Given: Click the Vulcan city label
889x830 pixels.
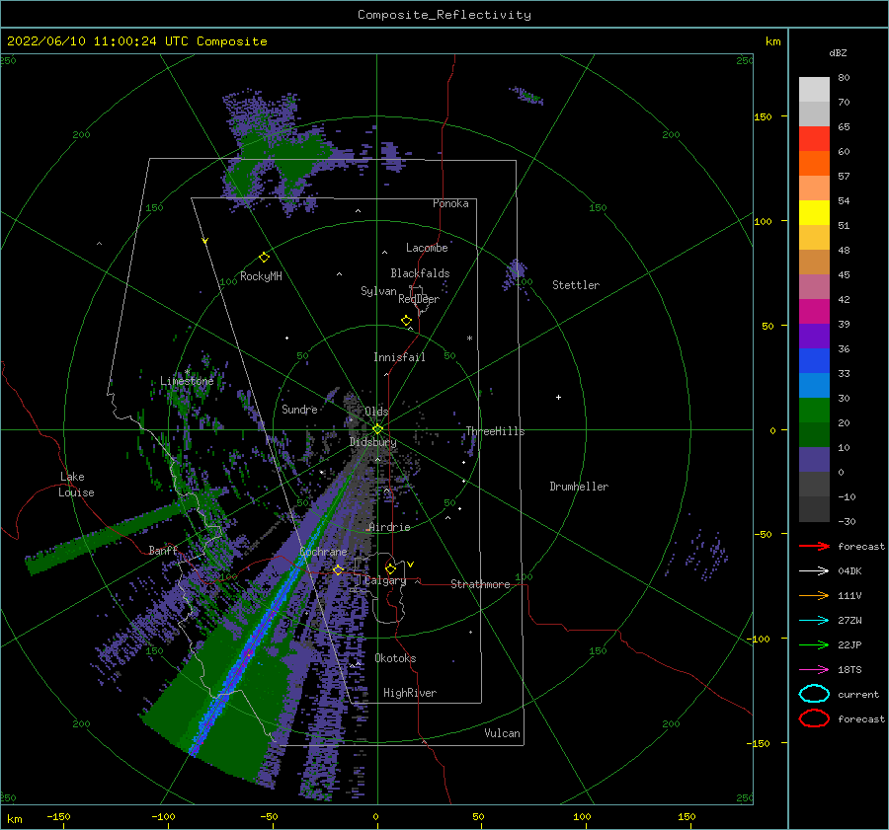Looking at the screenshot, I should coord(503,733).
